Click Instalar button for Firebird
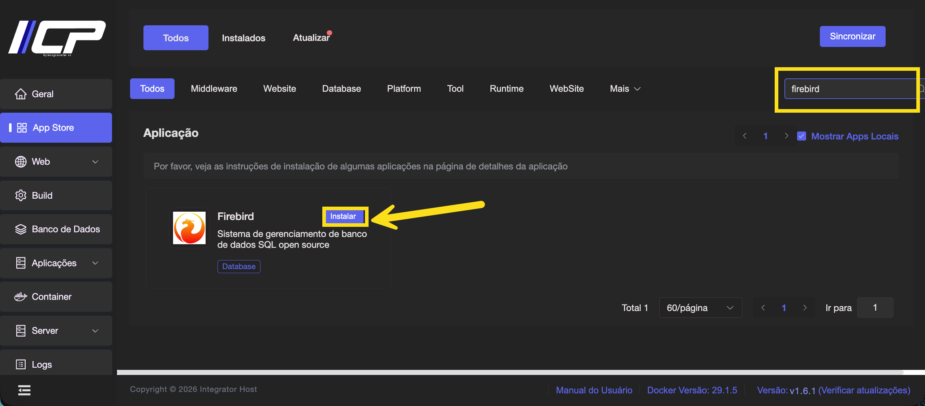Viewport: 925px width, 406px height. 343,216
